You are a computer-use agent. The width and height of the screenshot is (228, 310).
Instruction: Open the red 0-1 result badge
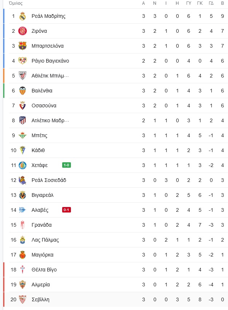coord(67,210)
